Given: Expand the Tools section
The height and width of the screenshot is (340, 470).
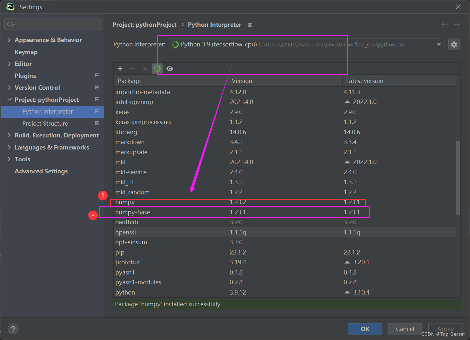Looking at the screenshot, I should click(x=9, y=159).
